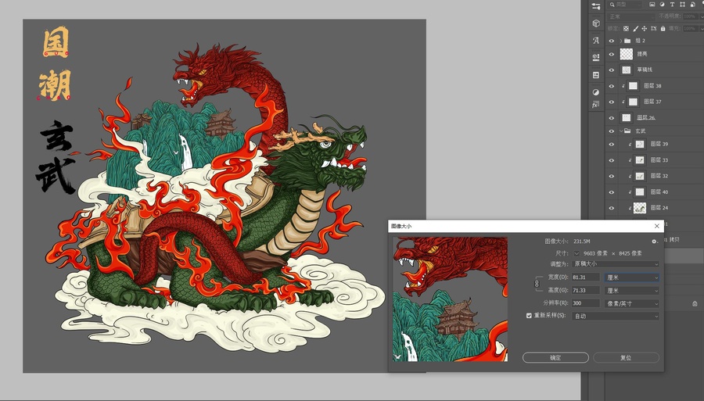The width and height of the screenshot is (704, 401).
Task: Click the 确定 button
Action: pos(555,357)
